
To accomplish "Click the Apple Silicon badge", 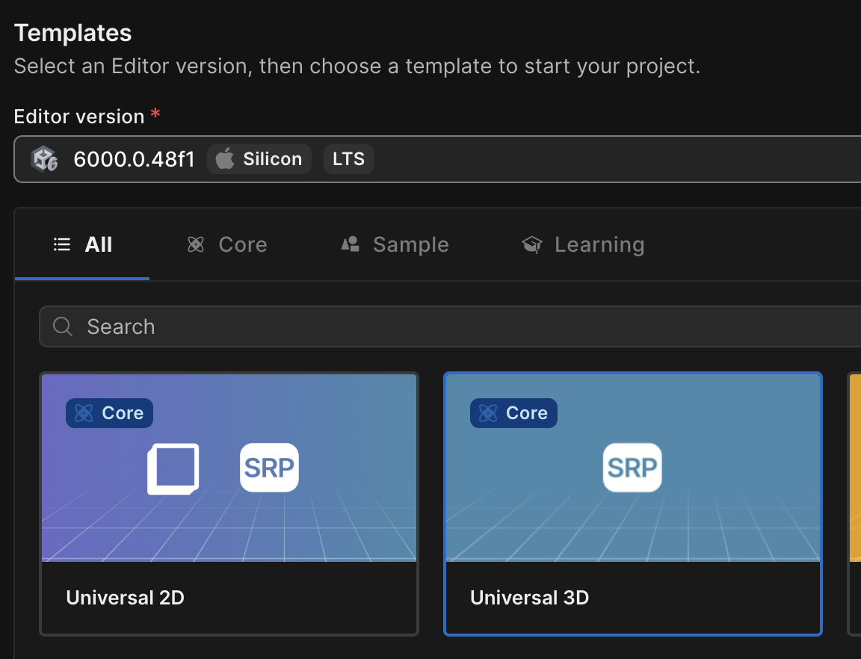I will (x=259, y=159).
